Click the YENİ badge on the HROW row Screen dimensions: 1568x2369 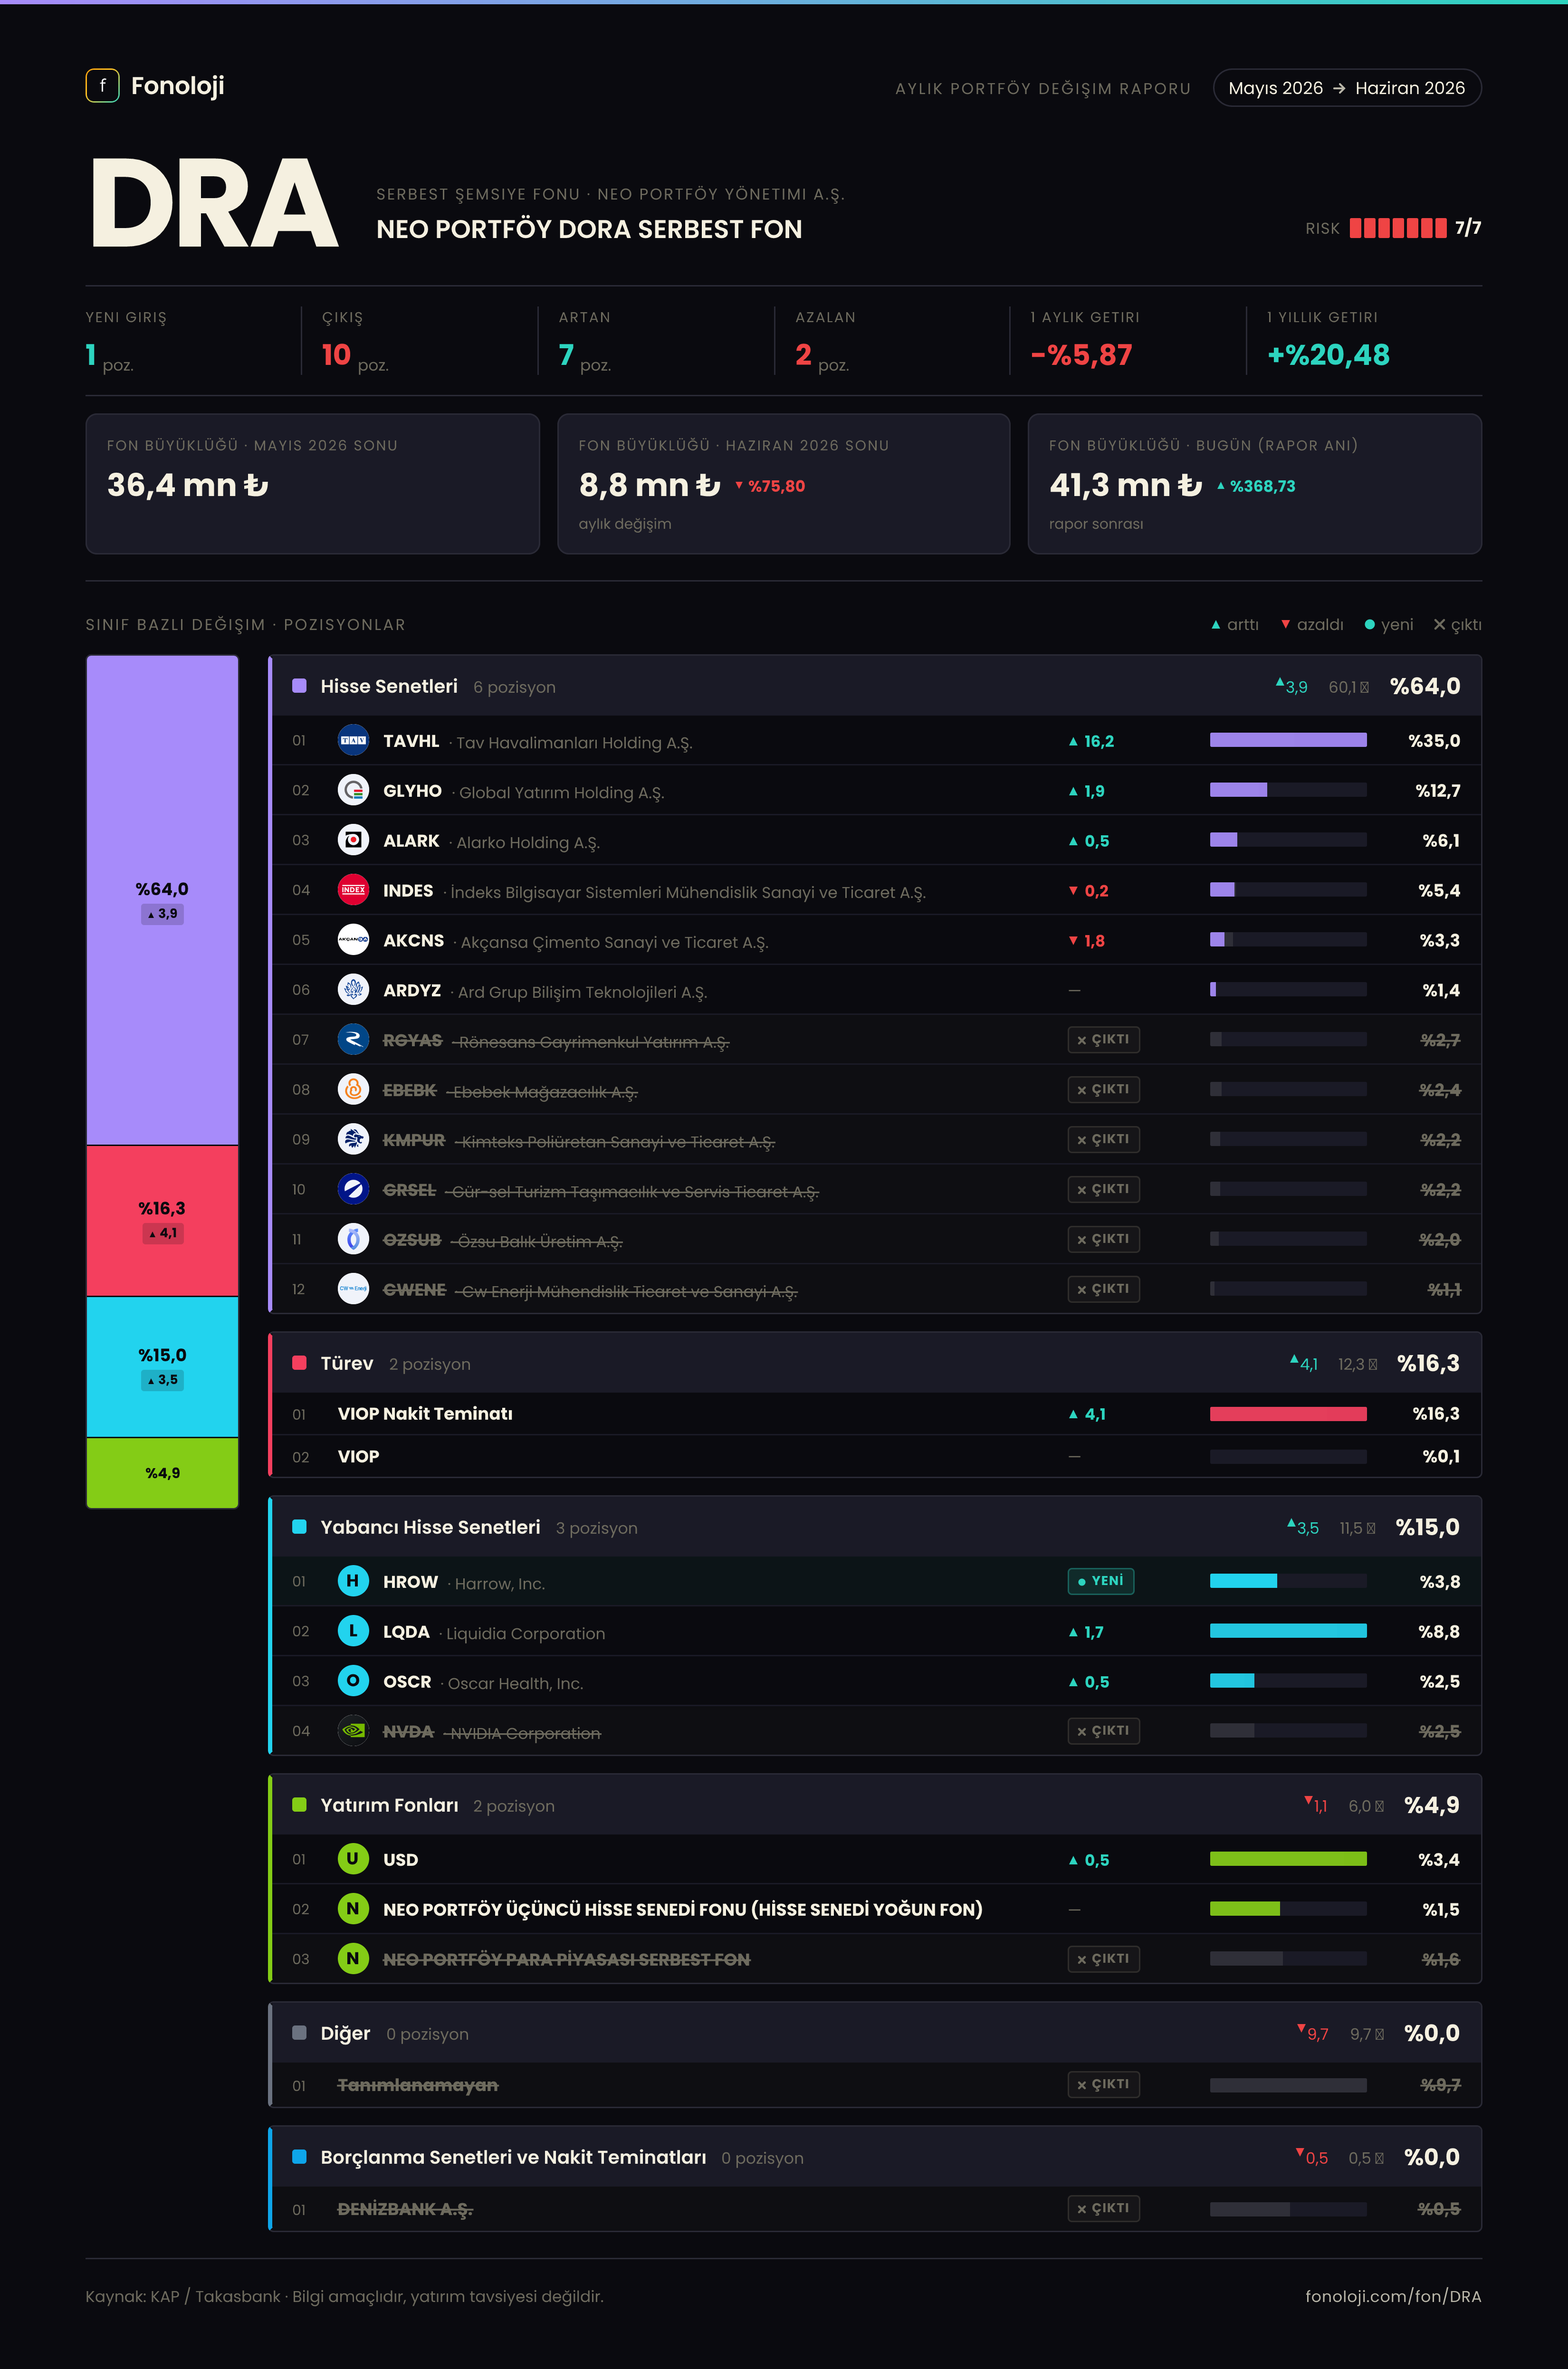coord(1100,1581)
